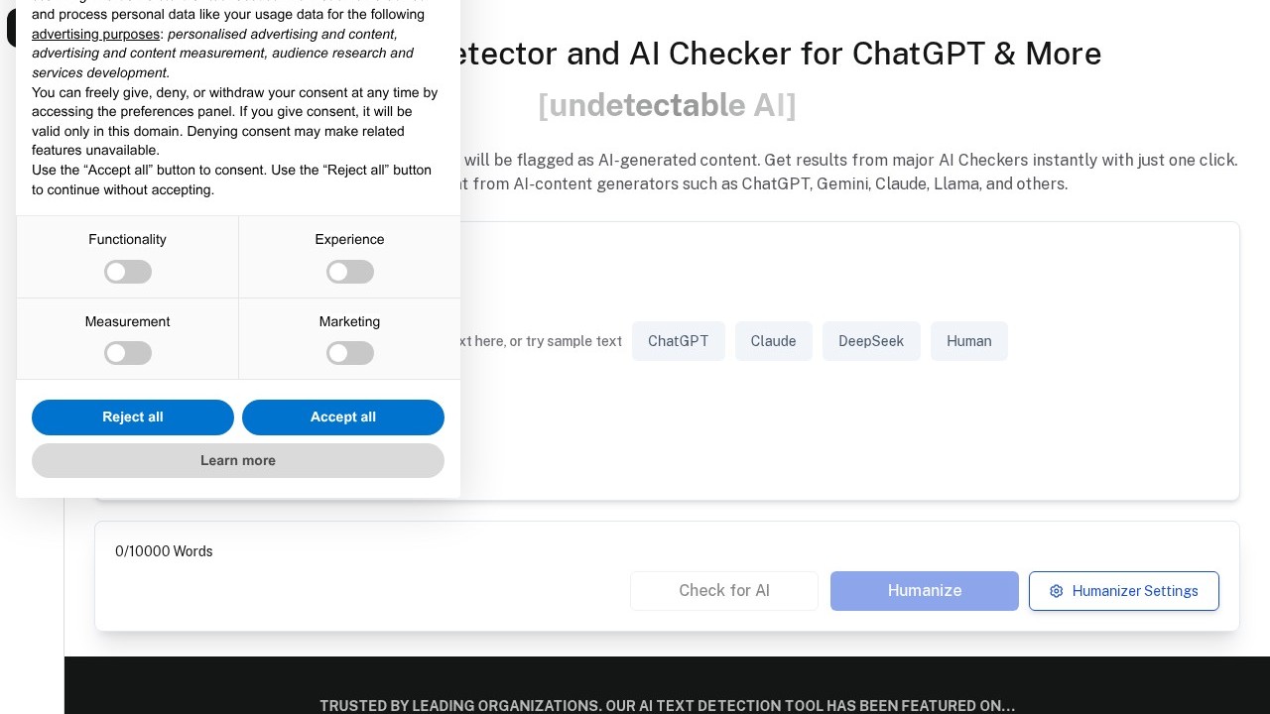Image resolution: width=1270 pixels, height=714 pixels.
Task: Click the Check for AI button
Action: [724, 591]
